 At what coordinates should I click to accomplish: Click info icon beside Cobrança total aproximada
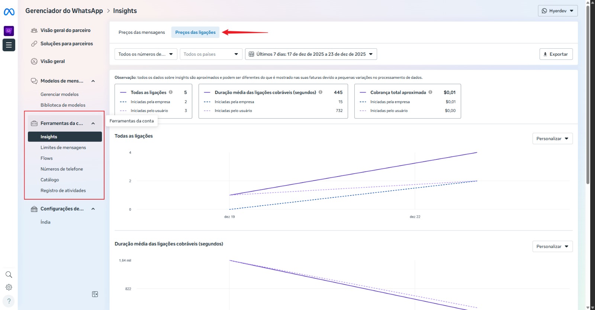pos(430,92)
